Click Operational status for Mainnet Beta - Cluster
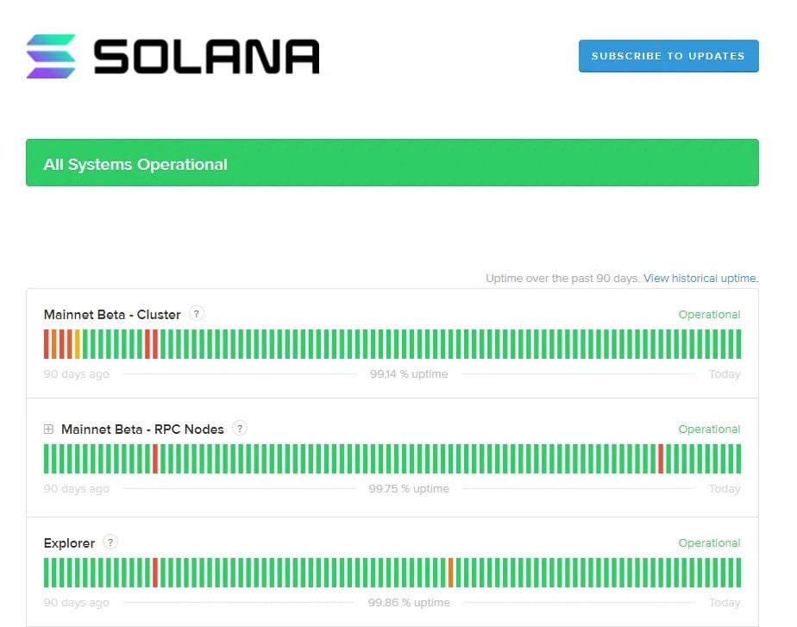This screenshot has height=627, width=797. (709, 315)
